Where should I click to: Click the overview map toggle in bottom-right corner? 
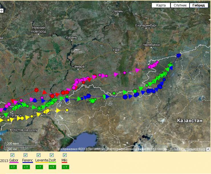coord(208,149)
